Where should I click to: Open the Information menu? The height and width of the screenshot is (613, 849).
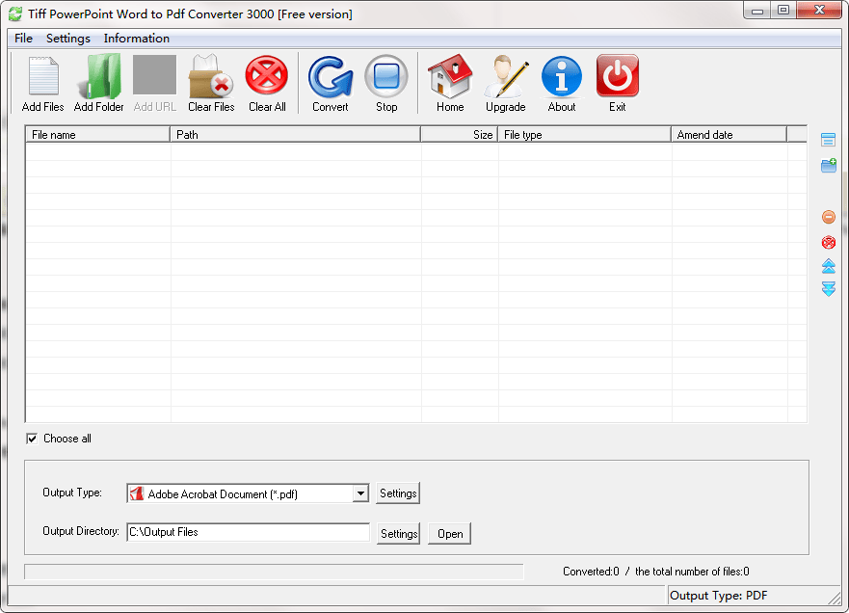(136, 39)
